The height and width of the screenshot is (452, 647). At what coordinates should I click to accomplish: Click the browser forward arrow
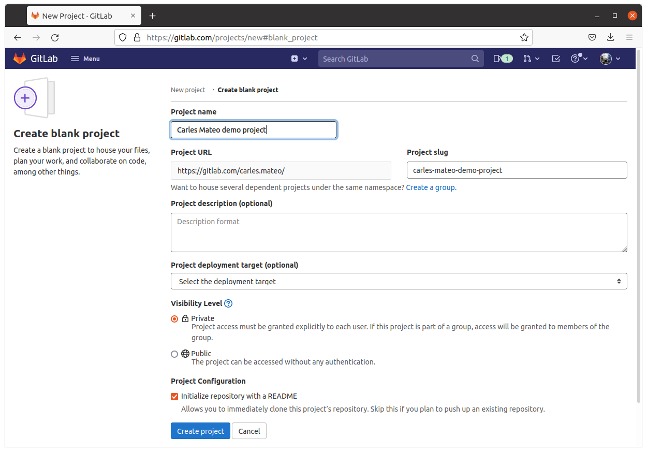(36, 37)
